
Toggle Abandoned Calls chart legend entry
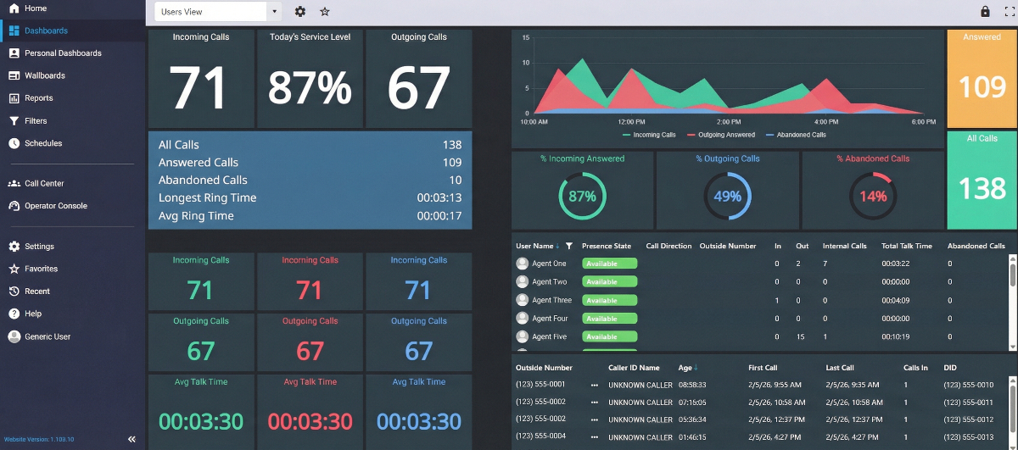[x=796, y=135]
